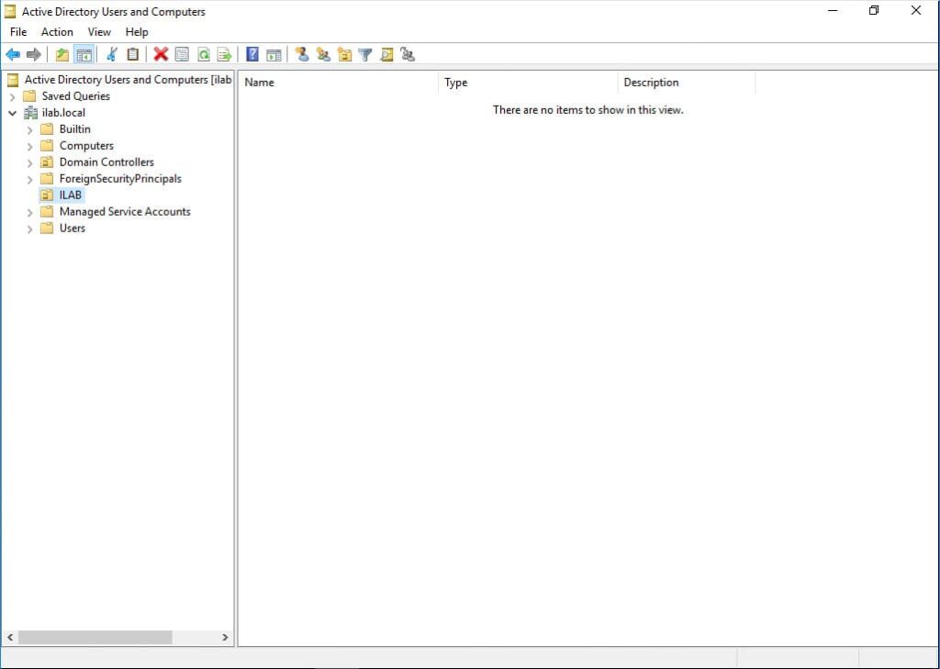Screen dimensions: 940x669
Task: Open Properties via the toolbar icon
Action: click(182, 55)
